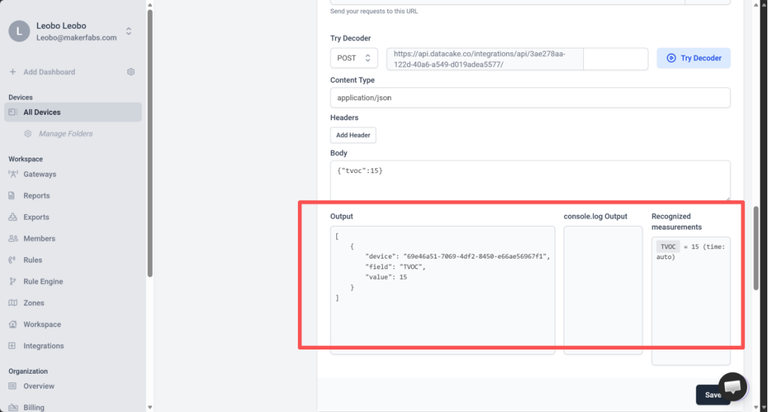Click the Output JSON box
Viewport: 768px width, 412px height.
tap(442, 290)
